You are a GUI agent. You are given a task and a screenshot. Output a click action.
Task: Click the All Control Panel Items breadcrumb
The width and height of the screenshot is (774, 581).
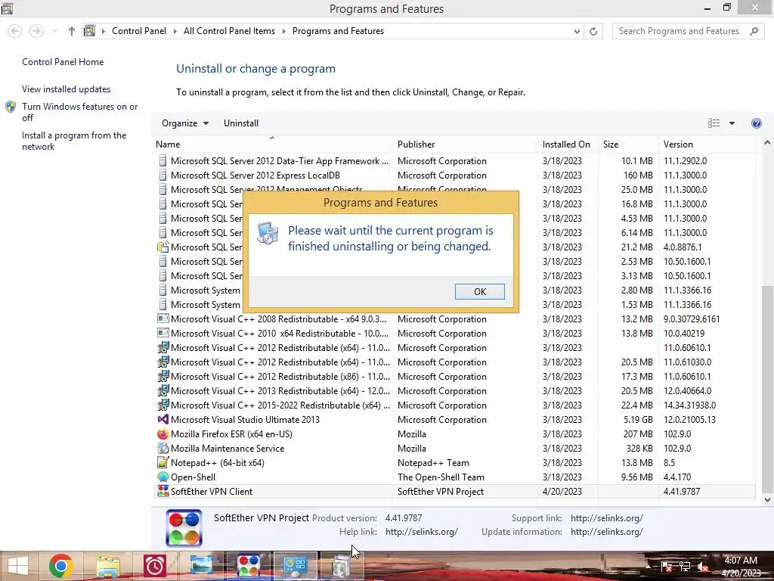point(229,31)
